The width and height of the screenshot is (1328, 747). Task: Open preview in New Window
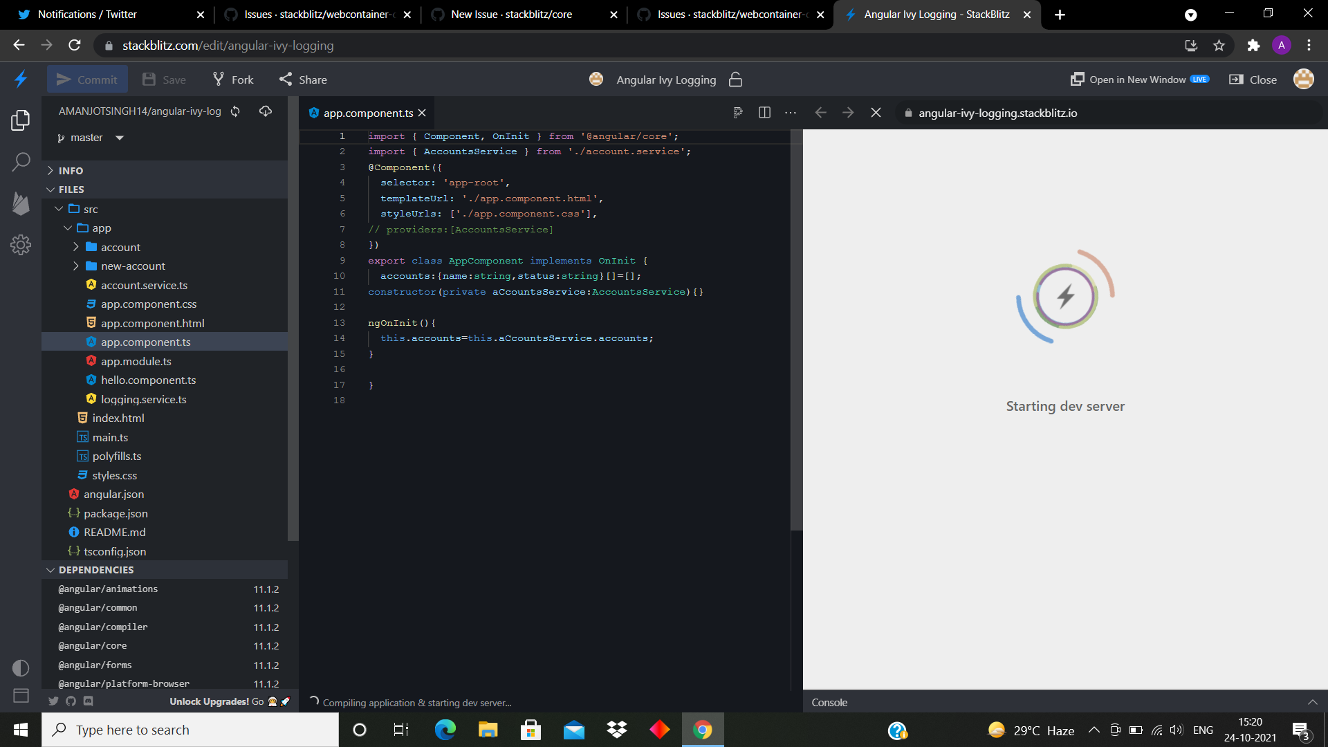click(x=1140, y=79)
